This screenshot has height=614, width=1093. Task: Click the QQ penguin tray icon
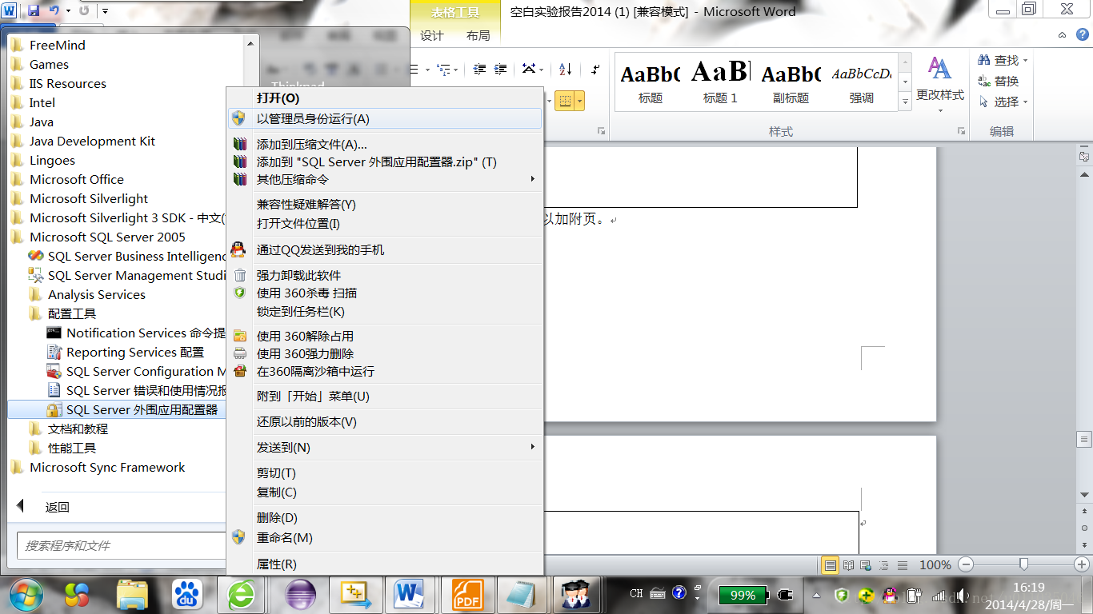pyautogui.click(x=889, y=595)
